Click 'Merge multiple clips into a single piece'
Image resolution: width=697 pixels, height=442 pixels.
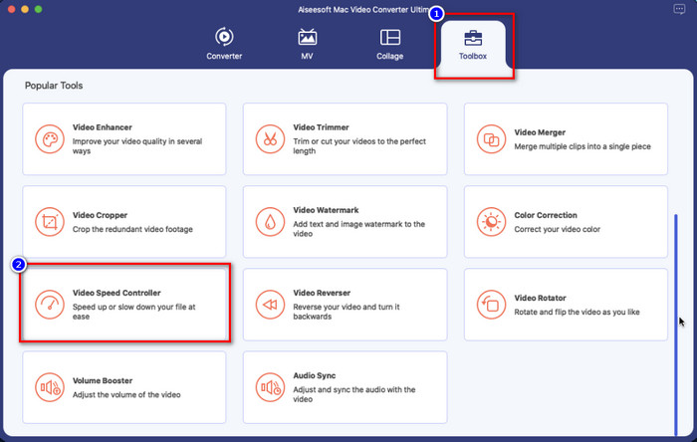(x=582, y=146)
